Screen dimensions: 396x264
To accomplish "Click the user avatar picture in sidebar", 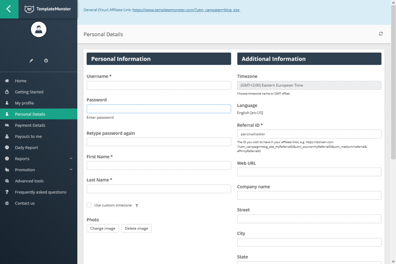I will pos(39,30).
